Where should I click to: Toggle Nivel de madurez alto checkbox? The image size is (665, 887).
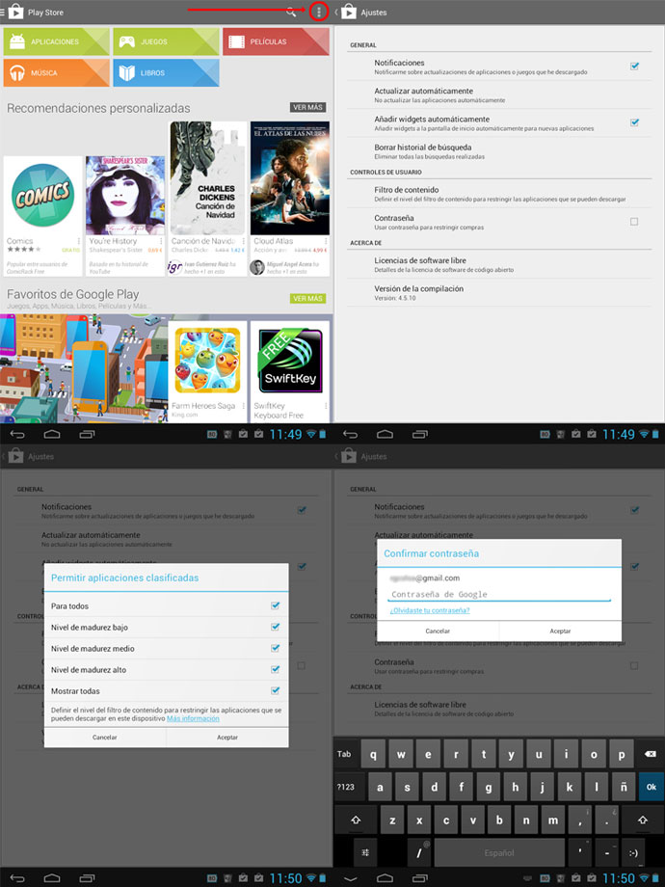276,670
